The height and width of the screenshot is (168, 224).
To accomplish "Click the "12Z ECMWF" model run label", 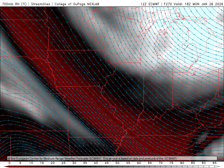I will tap(150, 4).
